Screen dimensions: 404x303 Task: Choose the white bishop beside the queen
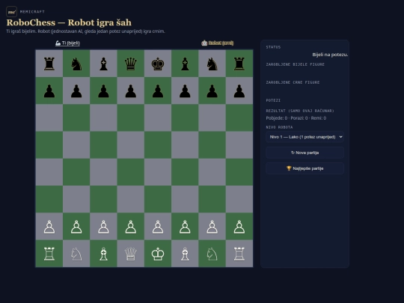[103, 254]
